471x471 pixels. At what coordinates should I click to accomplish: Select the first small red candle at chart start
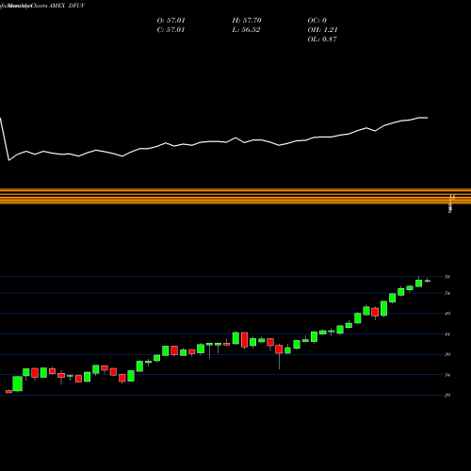(x=8, y=392)
